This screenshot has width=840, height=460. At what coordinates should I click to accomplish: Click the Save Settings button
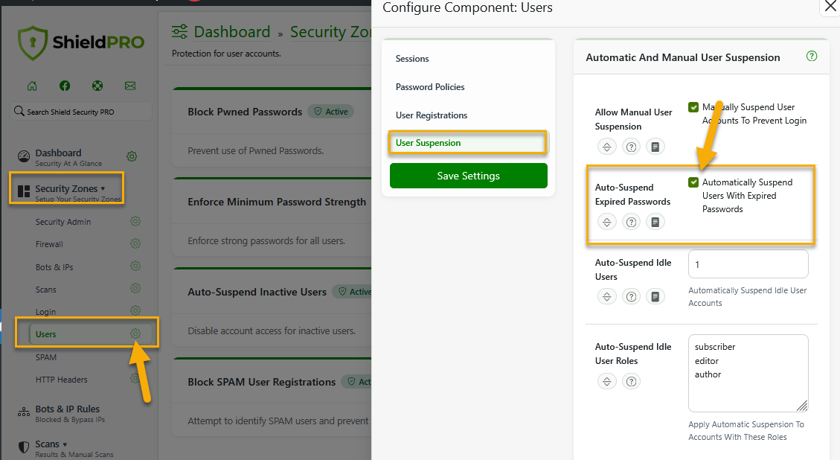pyautogui.click(x=468, y=176)
